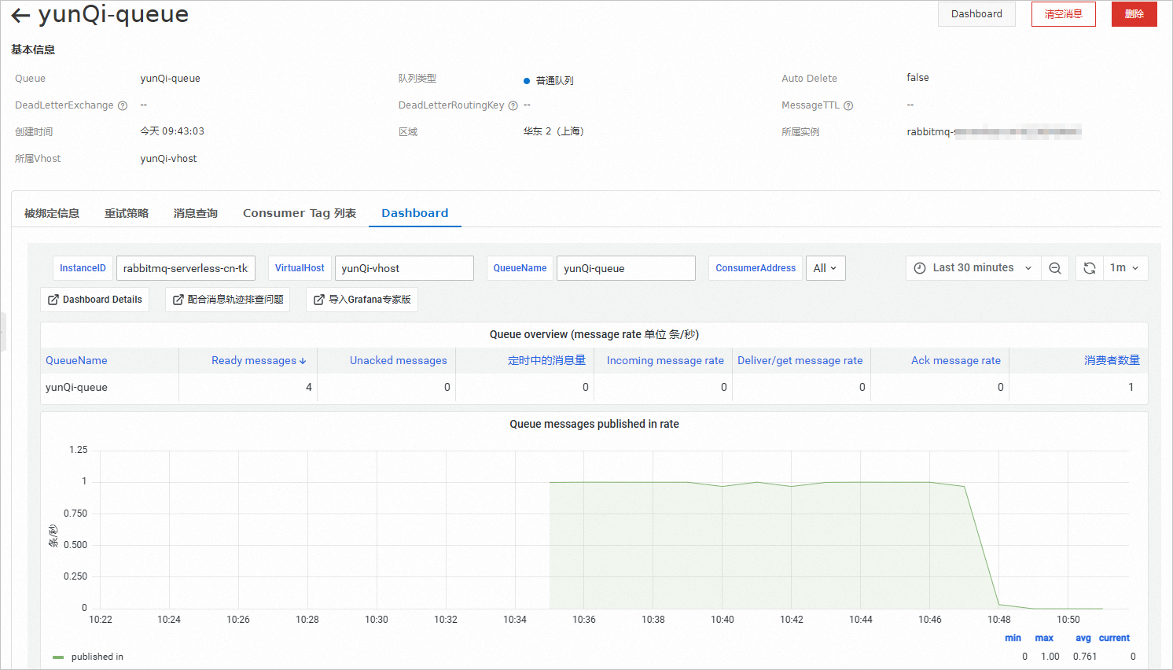1173x670 pixels.
Task: Open the 消息查询 tab
Action: (x=195, y=213)
